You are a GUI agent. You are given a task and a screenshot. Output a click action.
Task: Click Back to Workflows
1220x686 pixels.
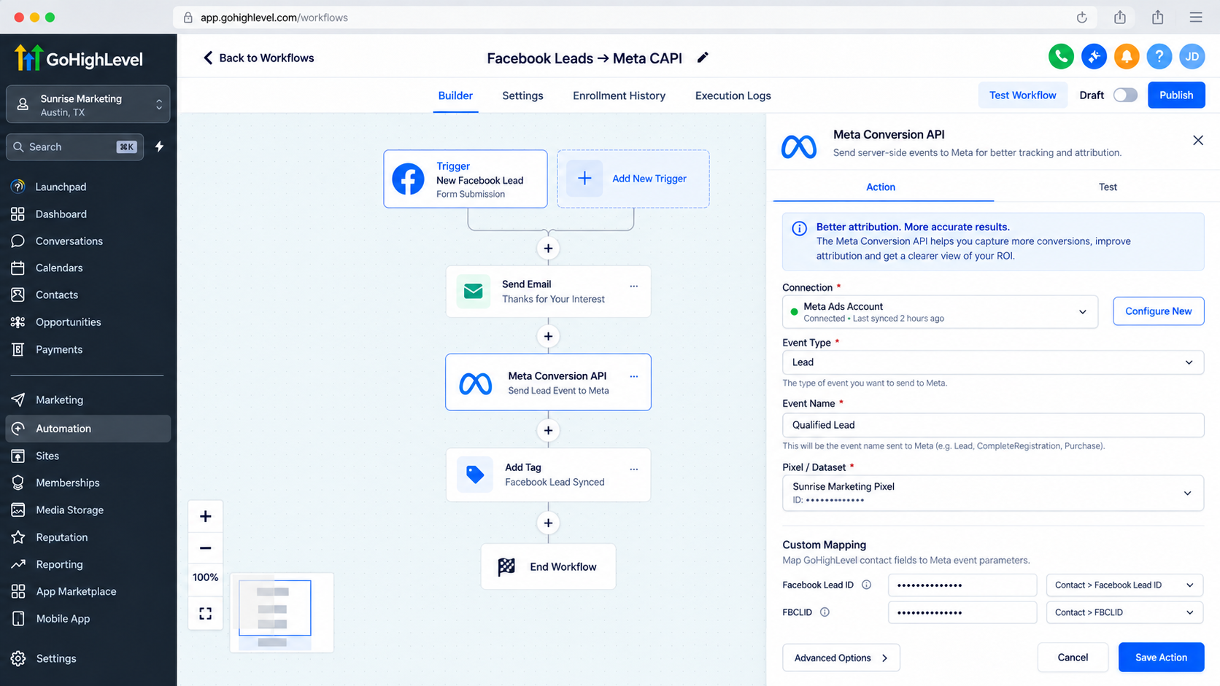pos(258,58)
